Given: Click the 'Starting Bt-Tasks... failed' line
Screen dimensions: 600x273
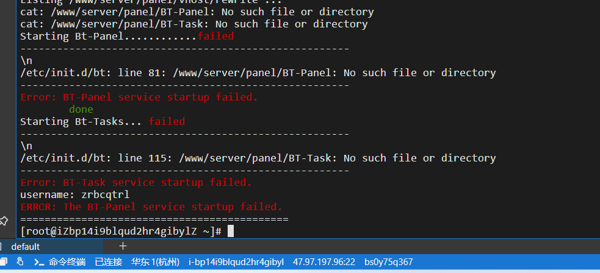Looking at the screenshot, I should 103,122.
